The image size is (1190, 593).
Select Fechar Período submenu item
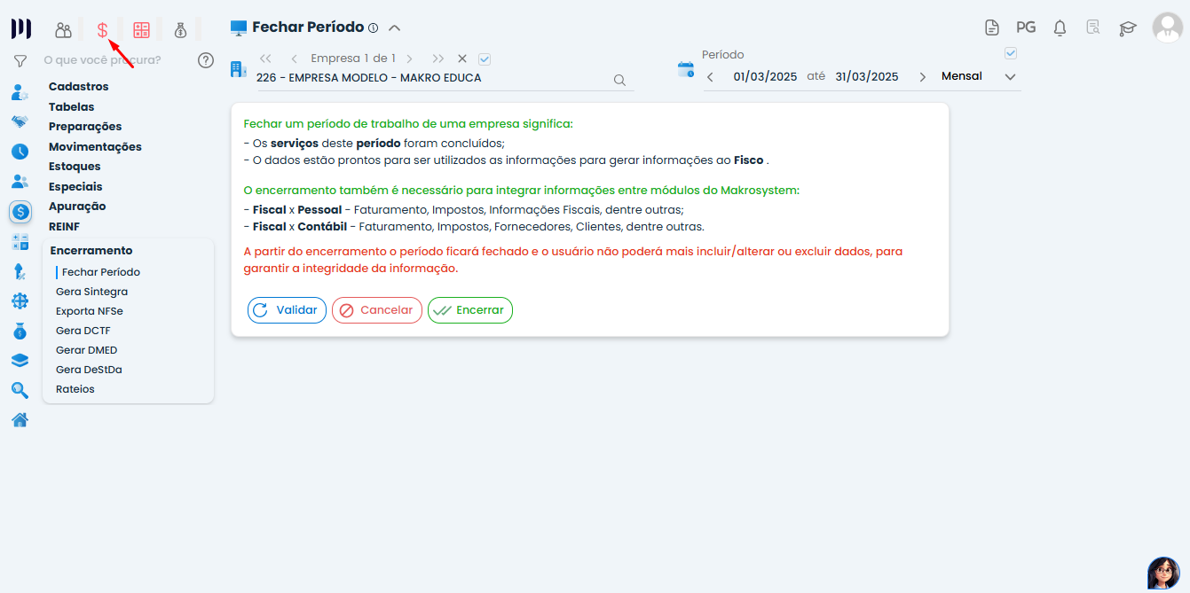click(x=101, y=272)
